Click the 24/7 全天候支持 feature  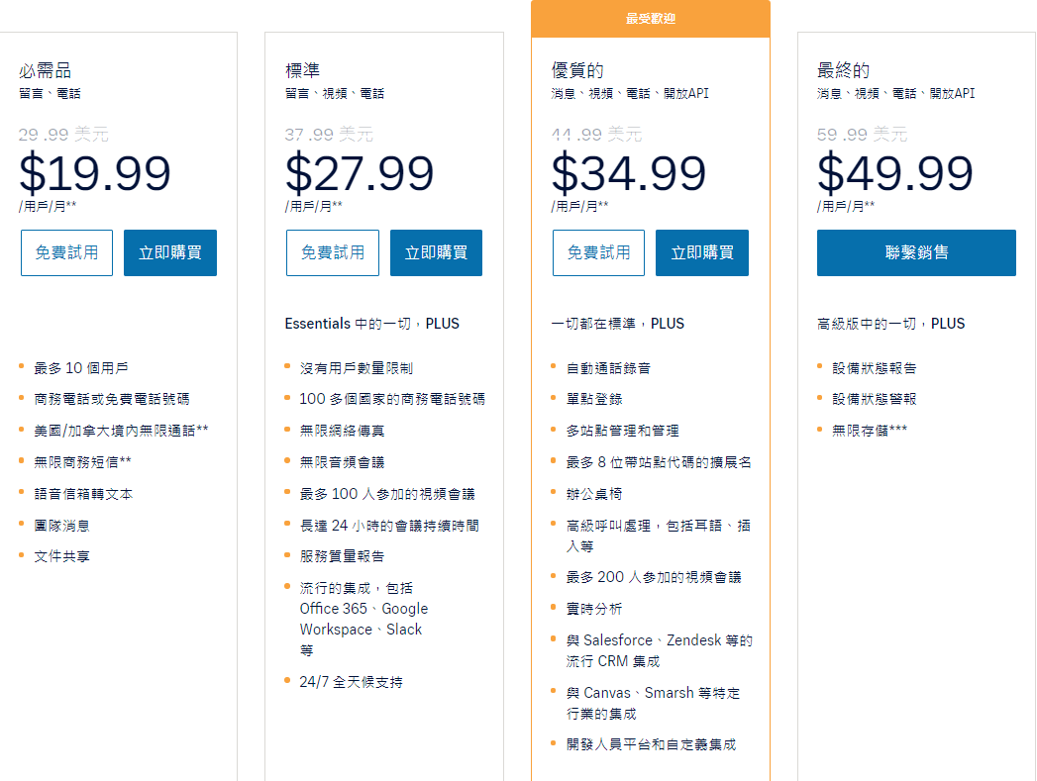click(351, 682)
